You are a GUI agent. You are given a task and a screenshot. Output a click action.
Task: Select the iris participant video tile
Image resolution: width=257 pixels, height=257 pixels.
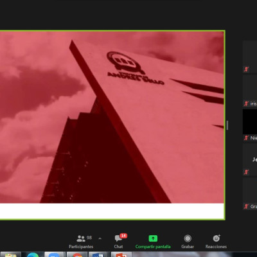coord(250,91)
